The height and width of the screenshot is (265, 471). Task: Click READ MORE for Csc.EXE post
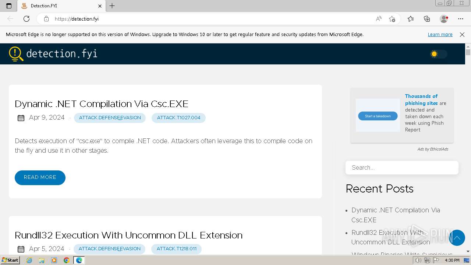click(40, 177)
